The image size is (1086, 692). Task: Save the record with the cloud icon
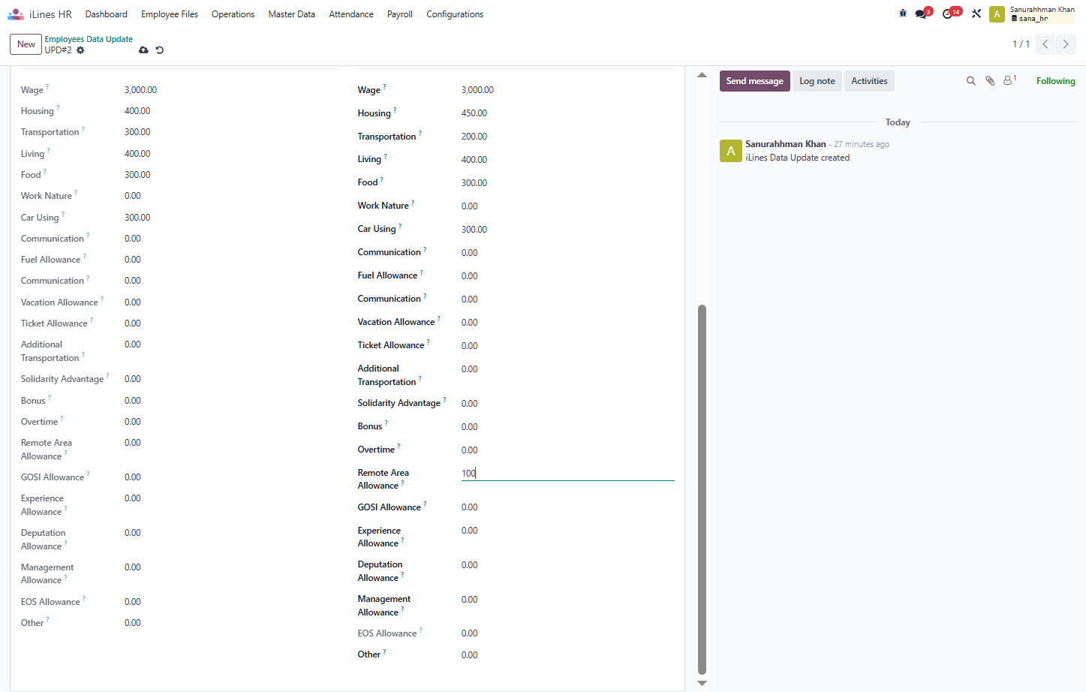(143, 50)
